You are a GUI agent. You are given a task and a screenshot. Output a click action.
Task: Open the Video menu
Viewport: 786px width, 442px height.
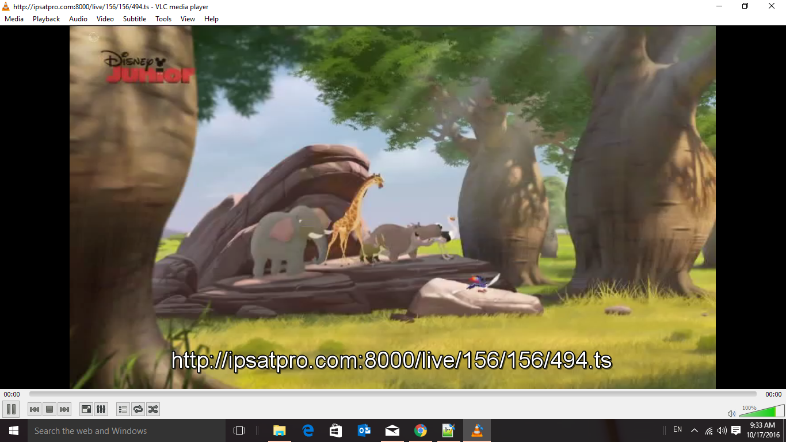pos(105,19)
